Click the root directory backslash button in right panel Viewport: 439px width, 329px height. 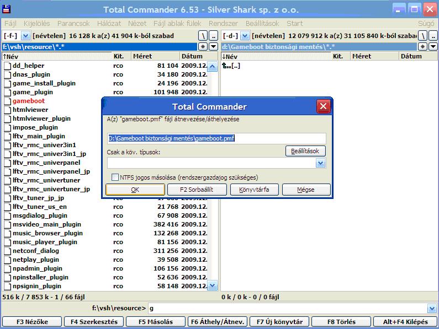(422, 36)
